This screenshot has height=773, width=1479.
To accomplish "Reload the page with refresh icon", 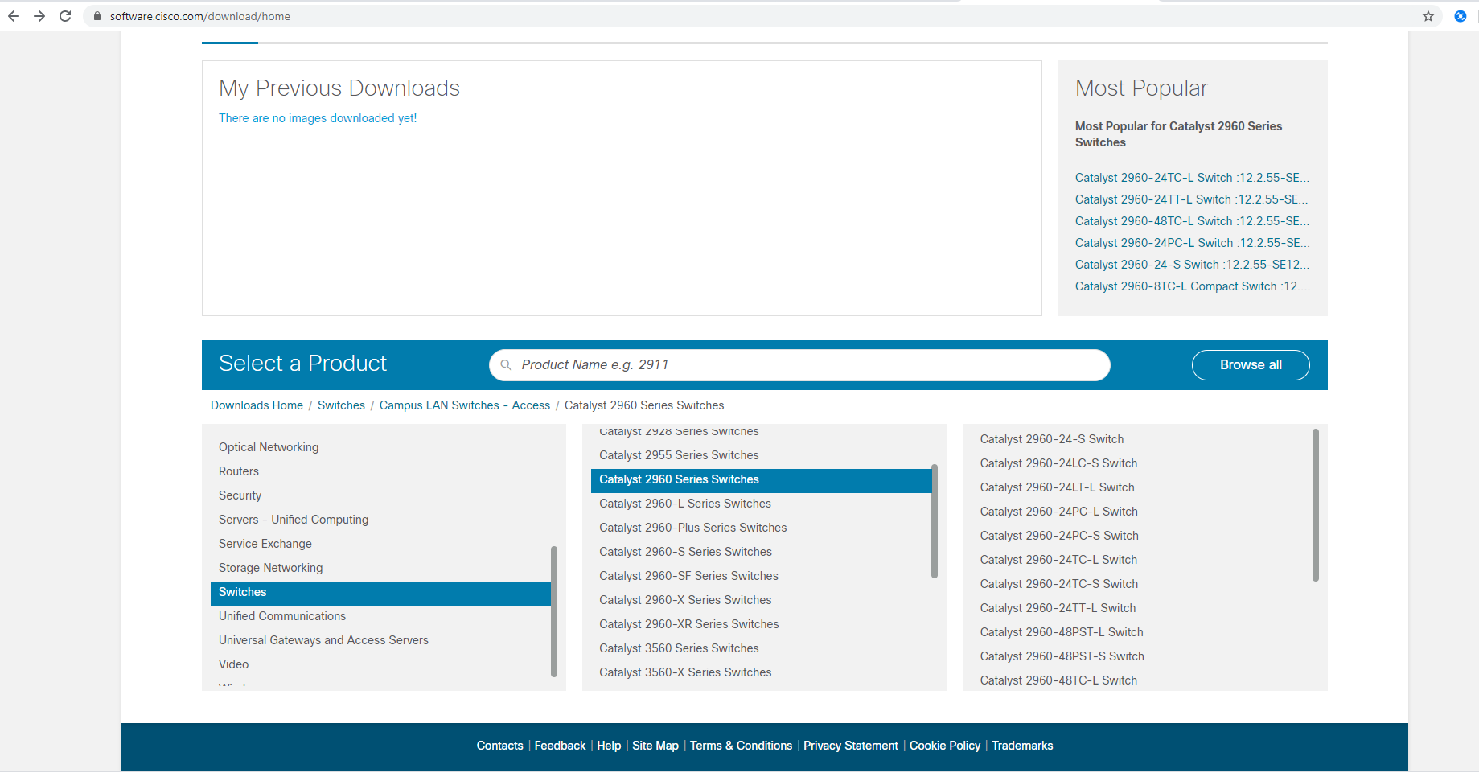I will click(65, 16).
